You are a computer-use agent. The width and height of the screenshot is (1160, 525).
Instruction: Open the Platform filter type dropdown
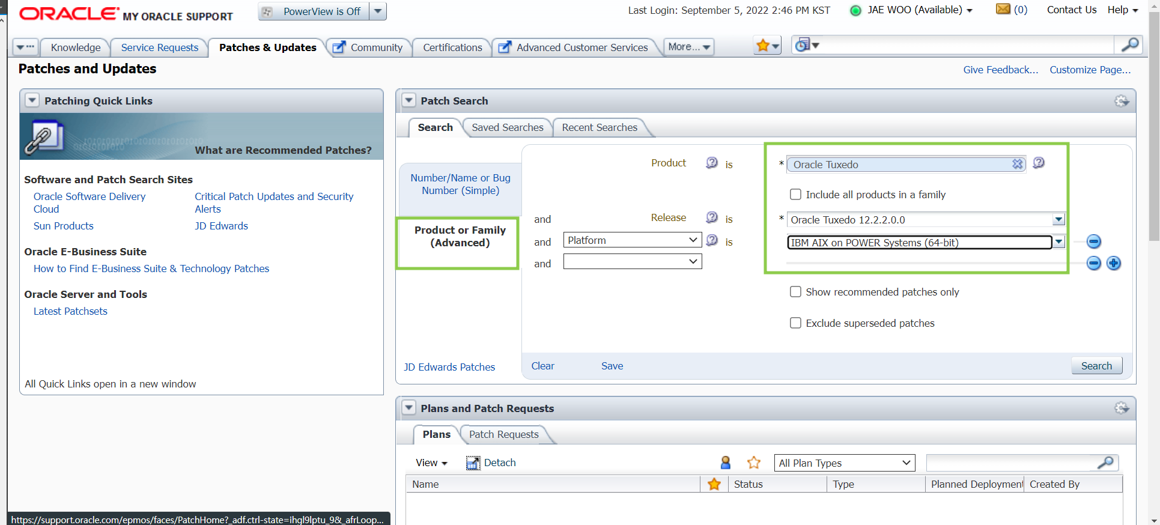click(x=633, y=240)
